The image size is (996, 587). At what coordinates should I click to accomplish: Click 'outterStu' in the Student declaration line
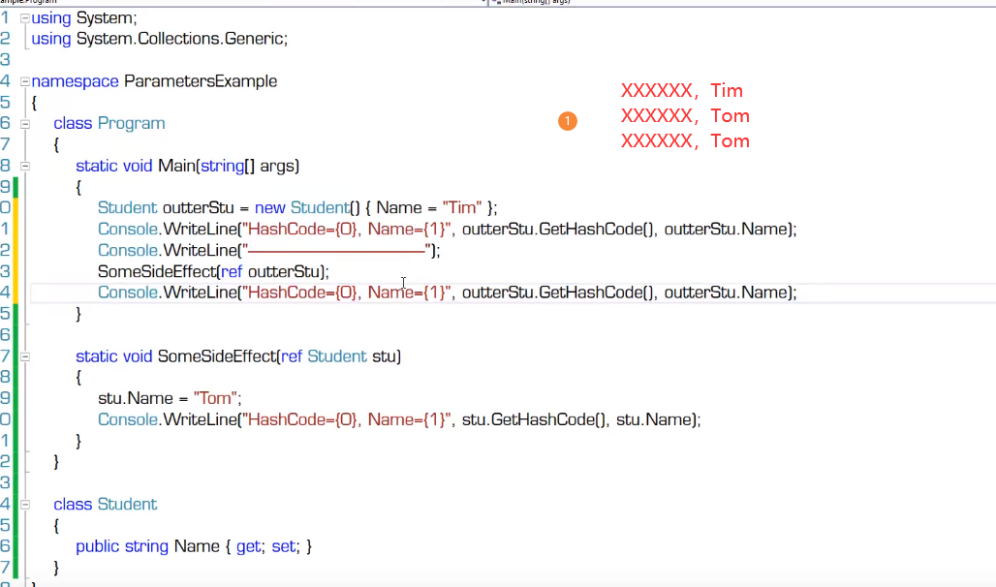(199, 207)
